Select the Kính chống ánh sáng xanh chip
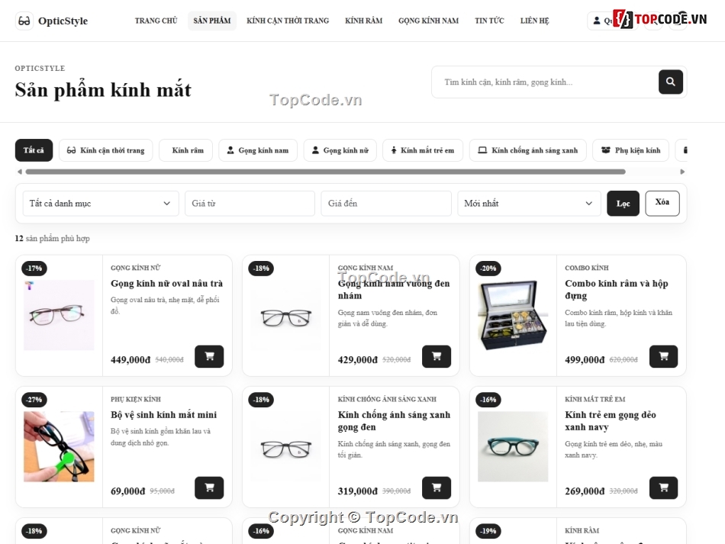Image resolution: width=725 pixels, height=544 pixels. (x=527, y=150)
